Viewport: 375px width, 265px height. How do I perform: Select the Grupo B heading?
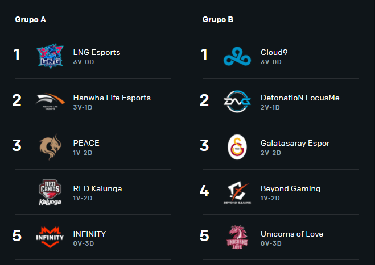(x=218, y=19)
